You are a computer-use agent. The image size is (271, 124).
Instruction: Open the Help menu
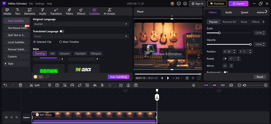(x=49, y=4)
